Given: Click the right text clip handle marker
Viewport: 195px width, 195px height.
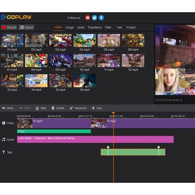Looking at the screenshot, I should 158,147.
